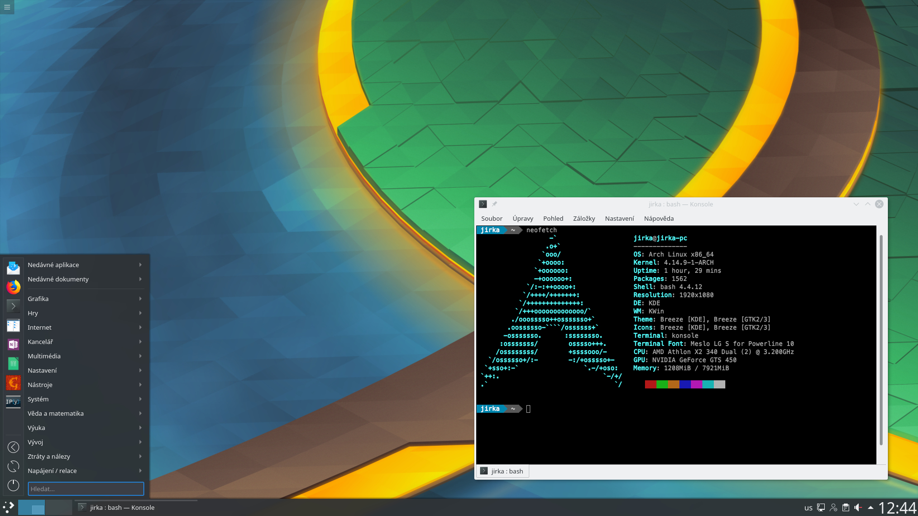Expand the Nedávné dokumenty submenu arrow
This screenshot has width=918, height=516.
[x=140, y=279]
